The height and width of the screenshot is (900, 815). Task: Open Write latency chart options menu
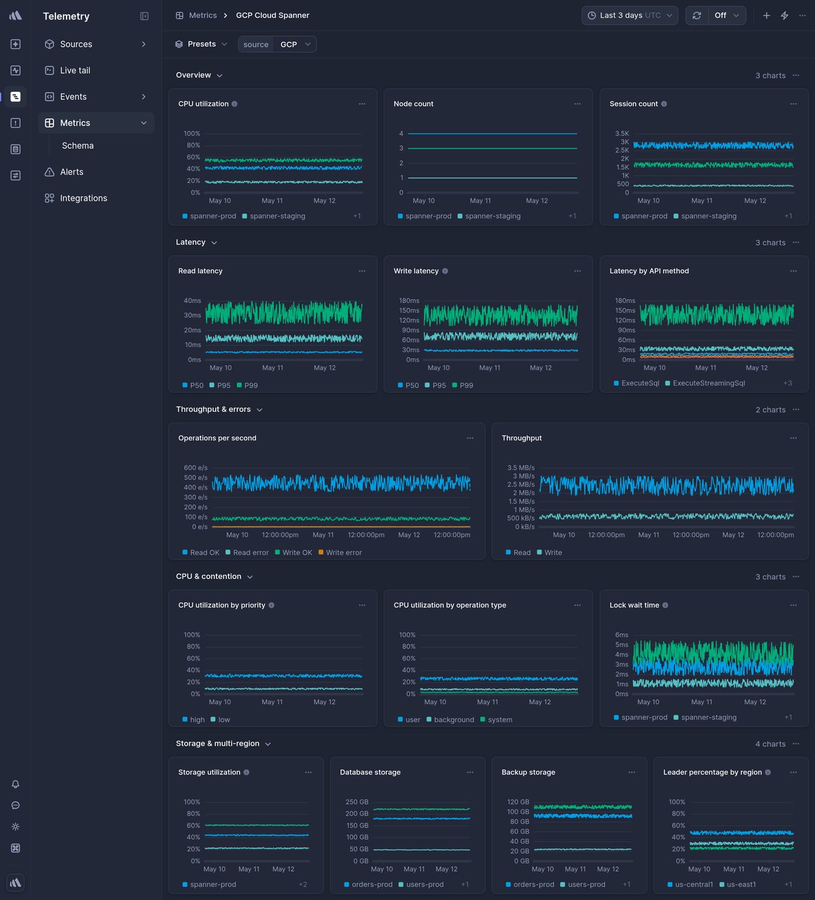pyautogui.click(x=577, y=271)
